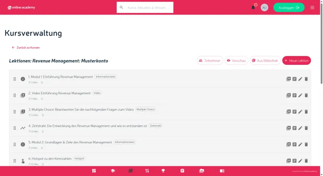Screen dimensions: 323x176
Task: Click drag handle of lesson 1 Modul 1
Action: (x=15, y=79)
